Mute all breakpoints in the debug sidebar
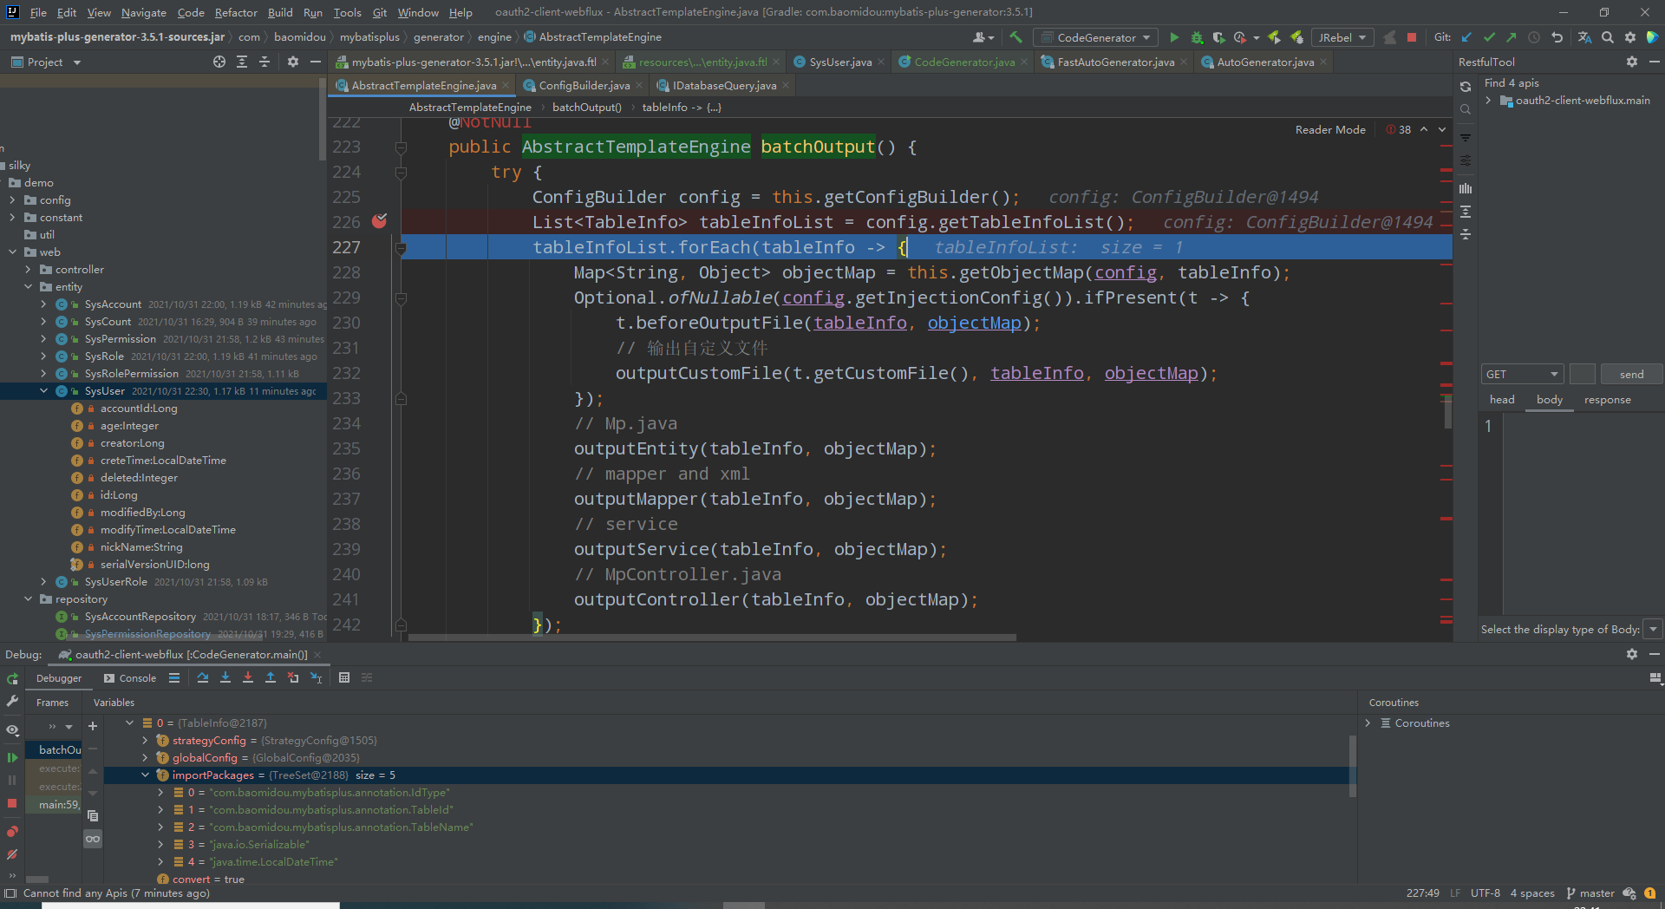Viewport: 1665px width, 909px height. coord(12,854)
